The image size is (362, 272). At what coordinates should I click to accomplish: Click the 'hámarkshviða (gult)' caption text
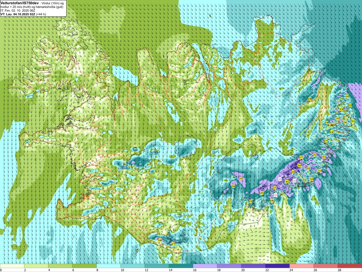pyautogui.click(x=49, y=7)
